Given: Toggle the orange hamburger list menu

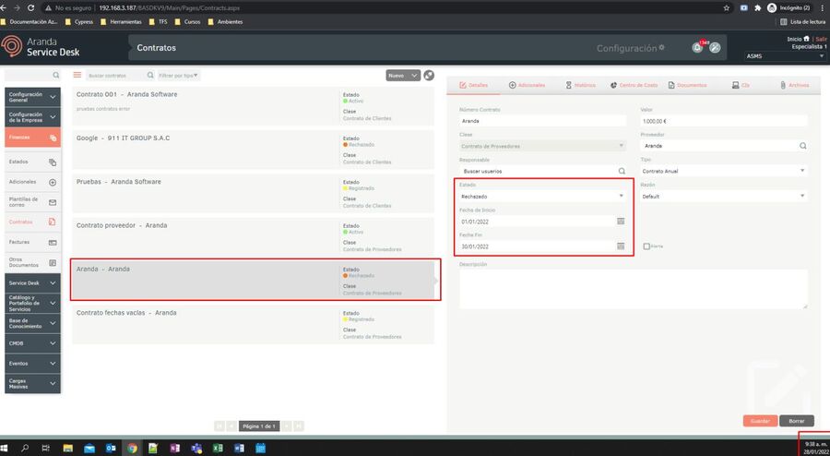Looking at the screenshot, I should click(x=77, y=75).
